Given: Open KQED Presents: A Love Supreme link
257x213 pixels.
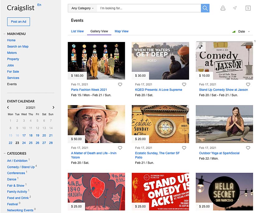Looking at the screenshot, I should click(x=159, y=90).
